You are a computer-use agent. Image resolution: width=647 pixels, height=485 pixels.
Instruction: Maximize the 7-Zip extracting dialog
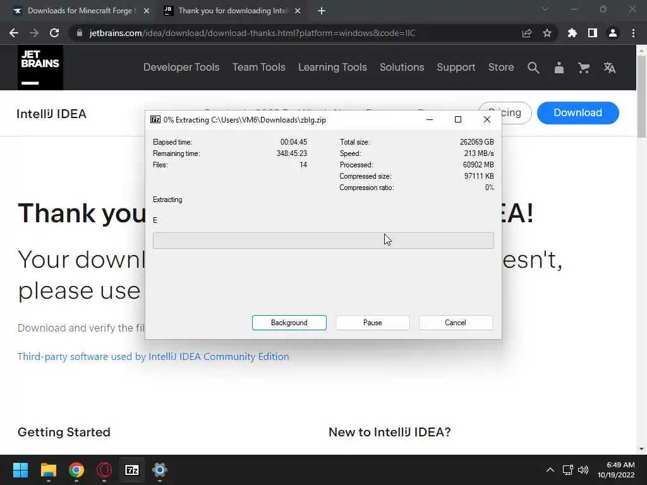458,119
